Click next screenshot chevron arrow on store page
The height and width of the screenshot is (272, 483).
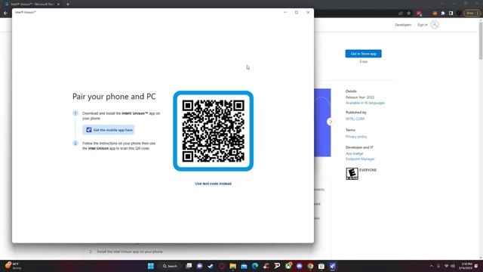[x=331, y=122]
